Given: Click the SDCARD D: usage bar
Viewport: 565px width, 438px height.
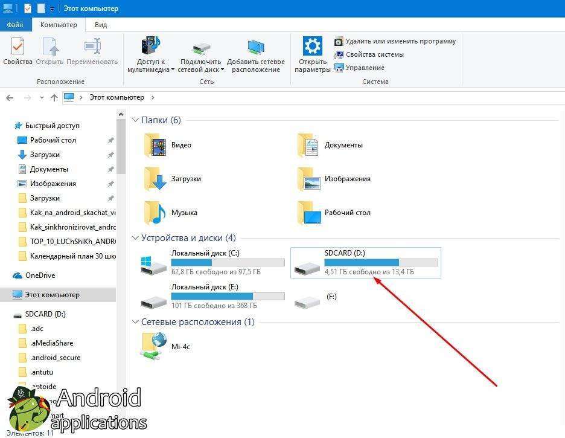Looking at the screenshot, I should click(x=381, y=262).
